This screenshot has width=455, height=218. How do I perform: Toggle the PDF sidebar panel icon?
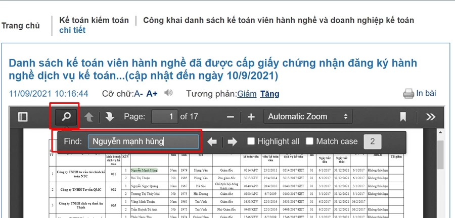[x=23, y=117]
